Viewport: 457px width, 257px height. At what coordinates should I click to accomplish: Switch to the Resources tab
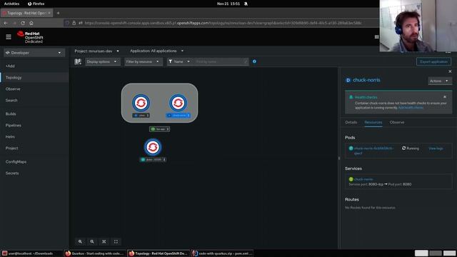tap(373, 122)
